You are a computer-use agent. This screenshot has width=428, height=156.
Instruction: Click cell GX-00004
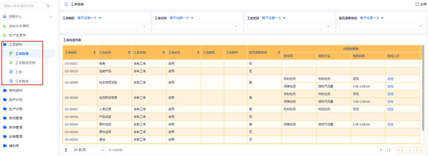point(80,132)
